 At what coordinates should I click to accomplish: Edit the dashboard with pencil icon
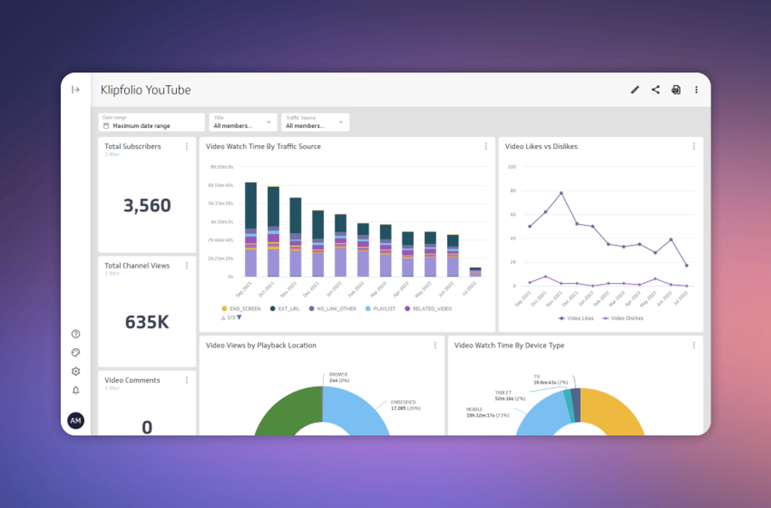pyautogui.click(x=635, y=90)
